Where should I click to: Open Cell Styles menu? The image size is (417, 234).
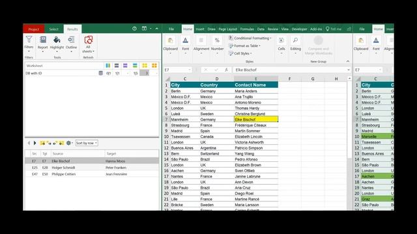coord(240,53)
